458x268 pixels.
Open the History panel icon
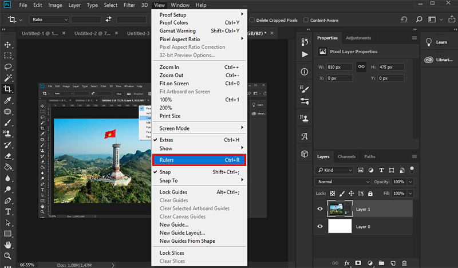point(305,42)
